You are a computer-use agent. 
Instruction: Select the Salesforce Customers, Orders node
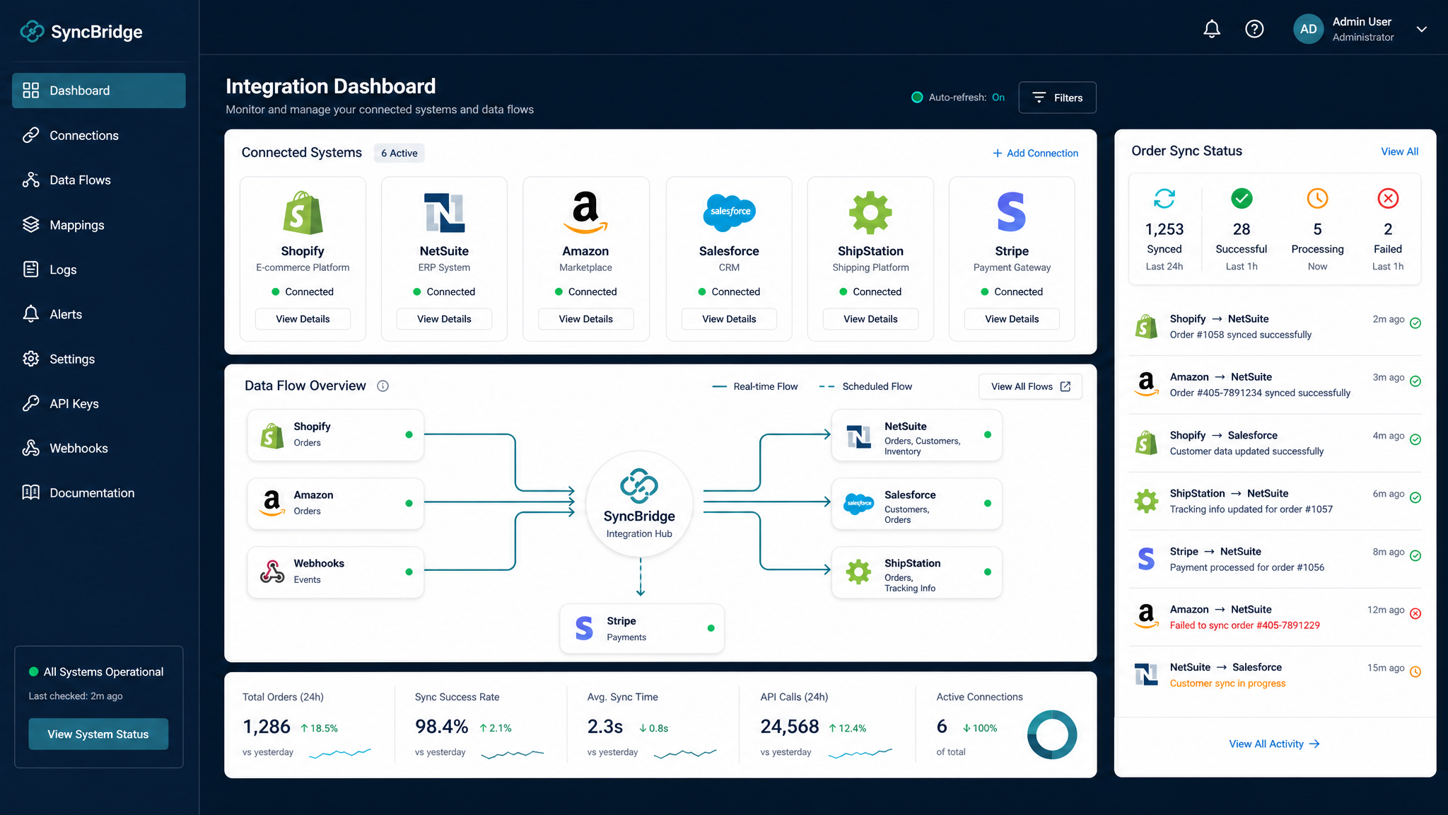(x=917, y=503)
